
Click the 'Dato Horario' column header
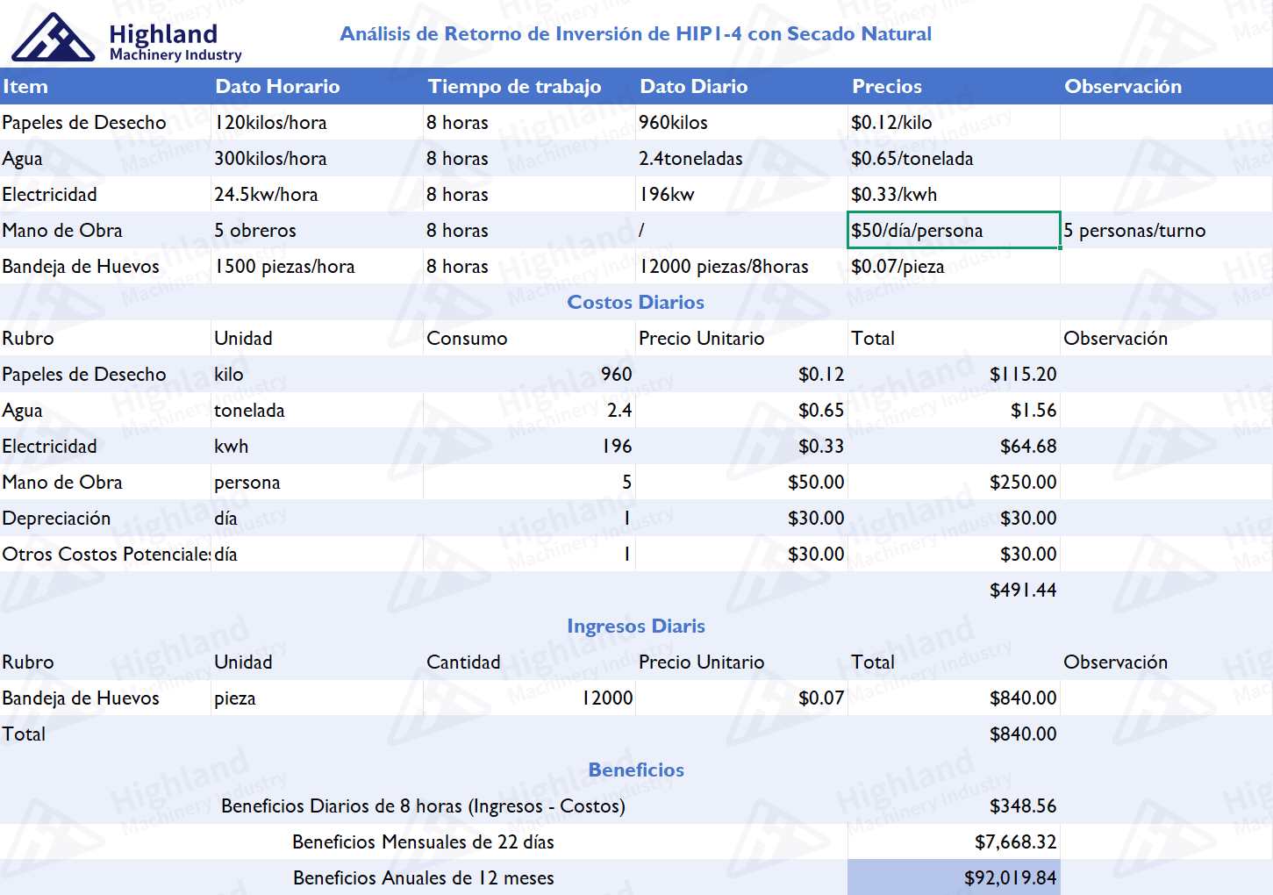pos(277,87)
